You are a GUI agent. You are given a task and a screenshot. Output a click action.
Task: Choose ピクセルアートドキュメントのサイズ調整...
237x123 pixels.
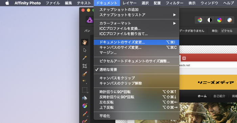[136, 61]
